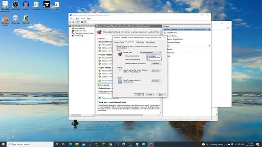
Task: Click Apply in the properties dialog
Action: coord(161,95)
